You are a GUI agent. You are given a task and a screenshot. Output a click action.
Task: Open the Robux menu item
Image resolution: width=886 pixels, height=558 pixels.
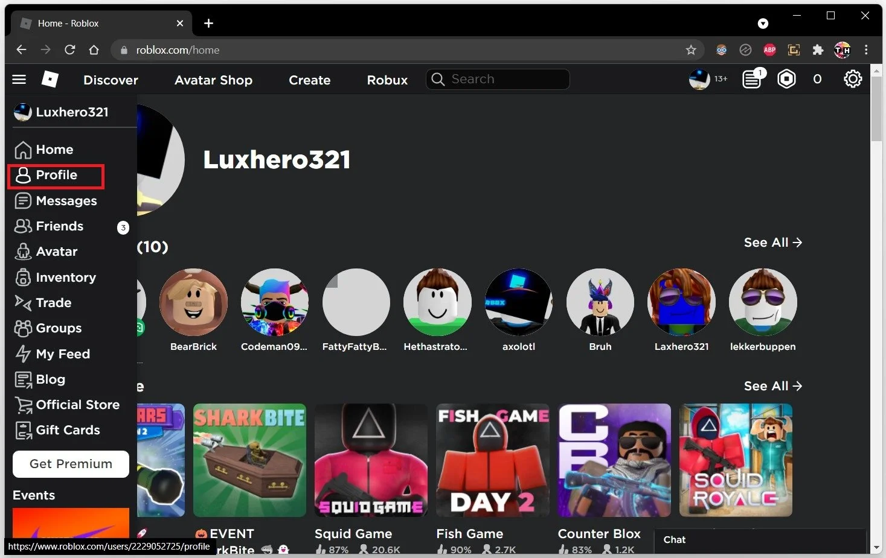click(x=387, y=80)
